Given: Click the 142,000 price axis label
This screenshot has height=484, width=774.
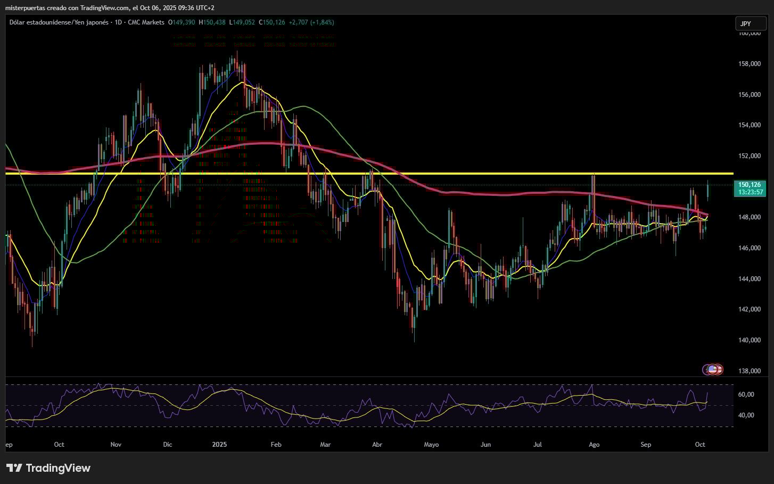Looking at the screenshot, I should pyautogui.click(x=750, y=309).
